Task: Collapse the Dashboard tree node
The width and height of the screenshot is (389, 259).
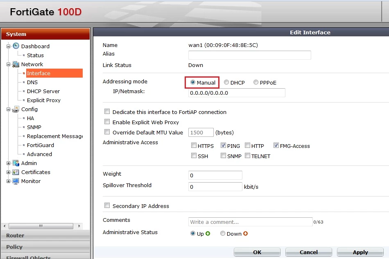Action: (x=9, y=46)
